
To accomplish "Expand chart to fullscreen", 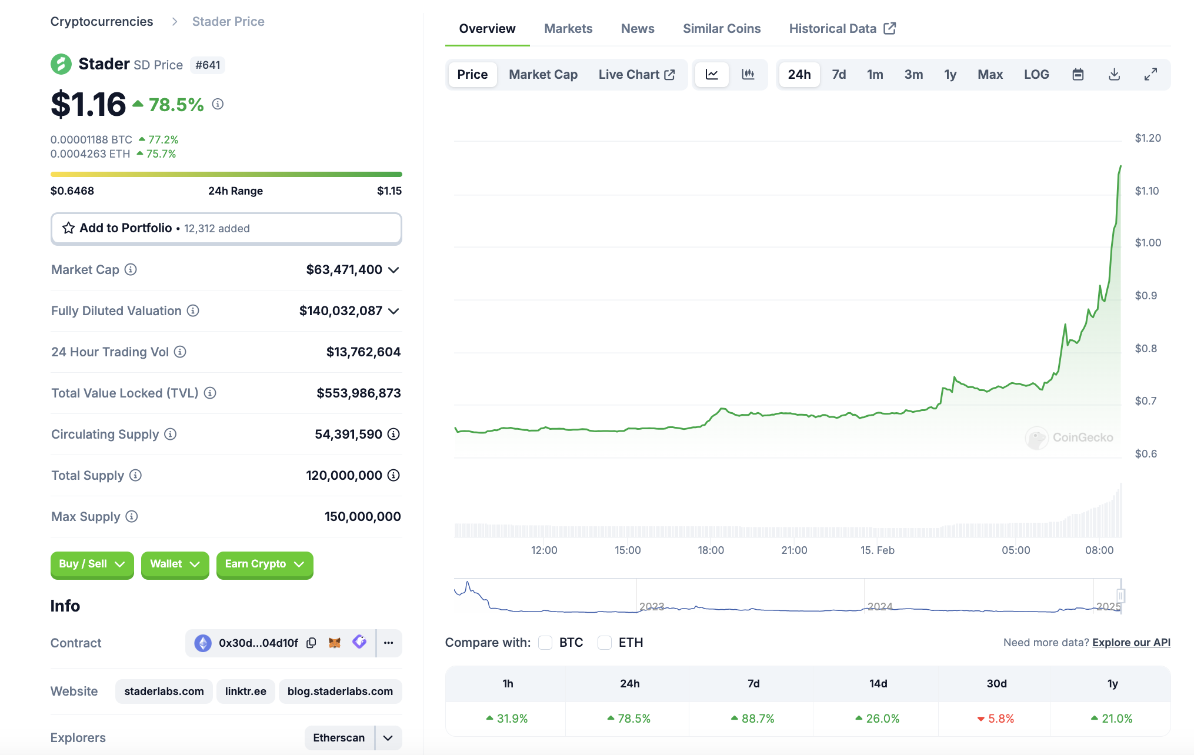I will coord(1150,74).
